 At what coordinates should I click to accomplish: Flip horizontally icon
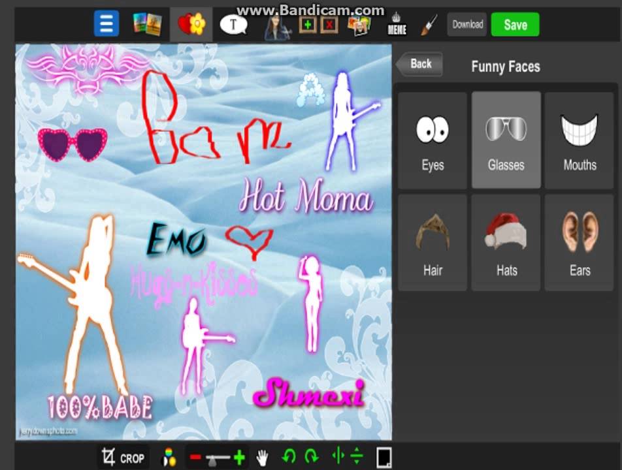tap(338, 456)
